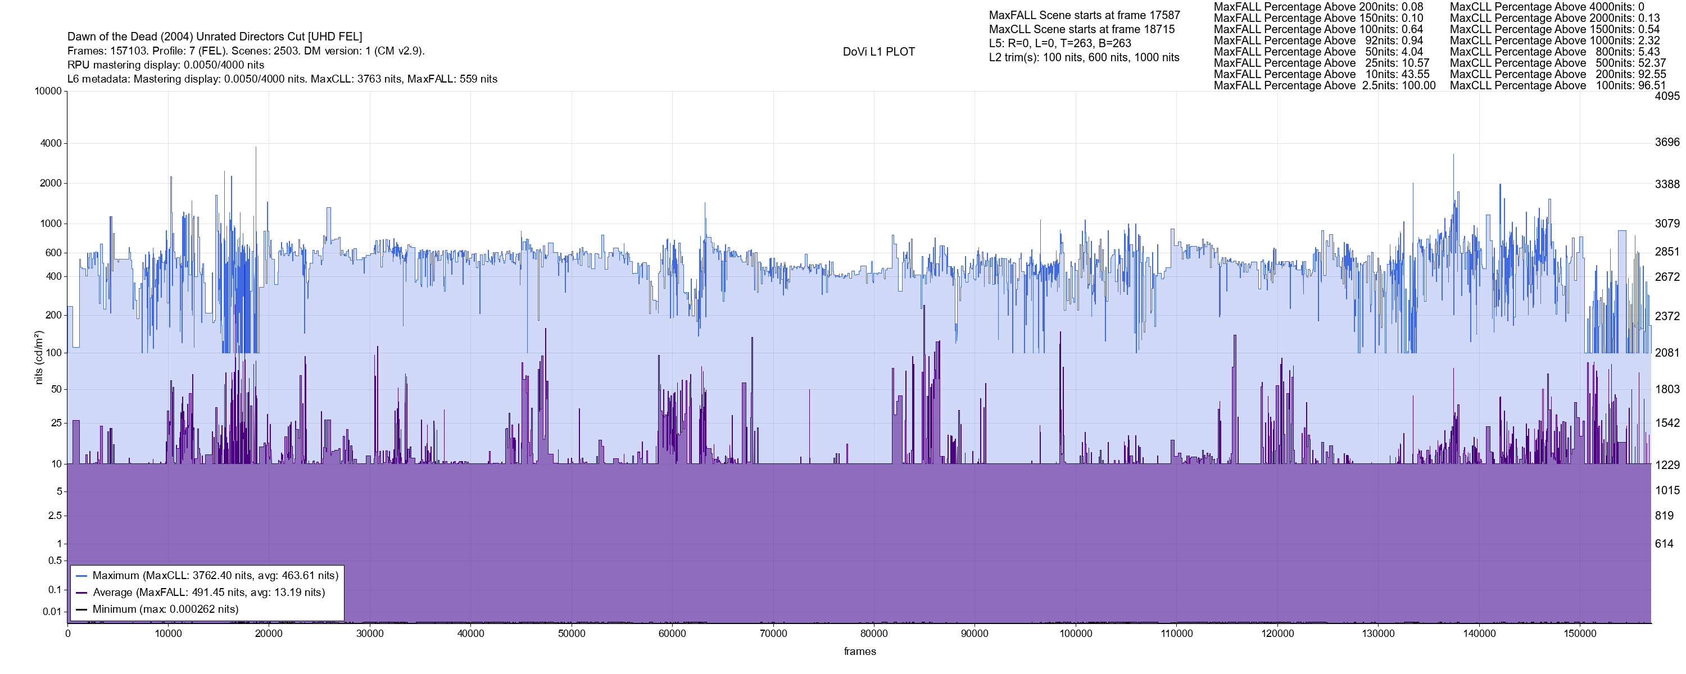The height and width of the screenshot is (674, 1686).
Task: Click the 'frames' x-axis label
Action: point(859,651)
